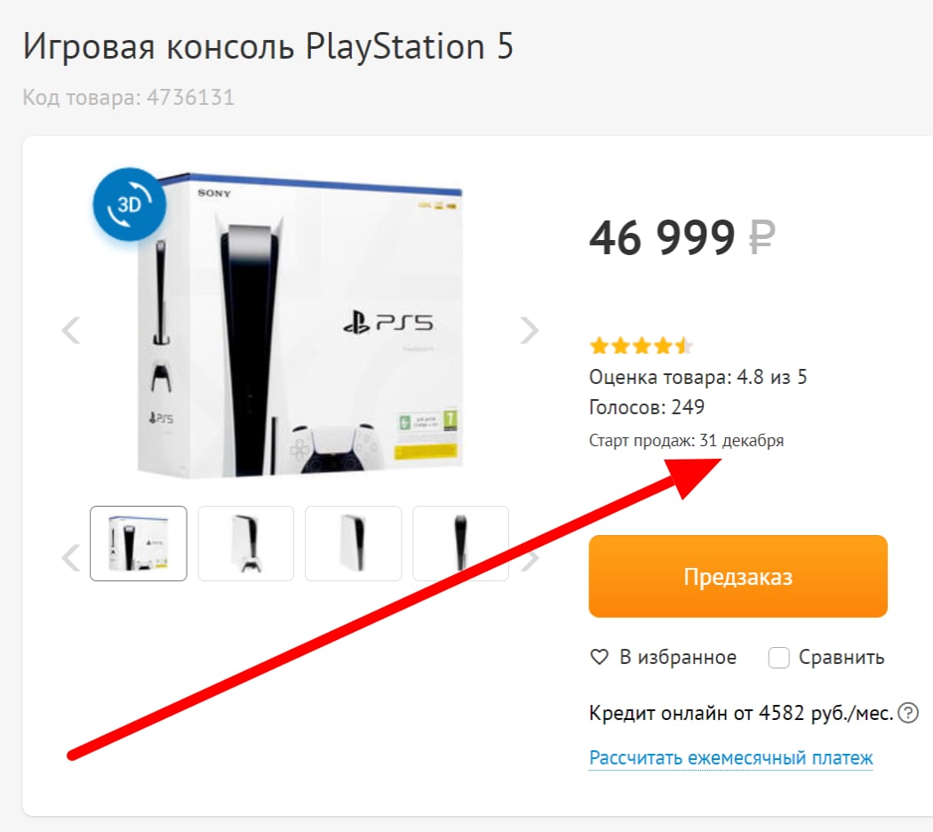Select third thumbnail white console side
Image resolution: width=933 pixels, height=832 pixels.
pos(354,543)
